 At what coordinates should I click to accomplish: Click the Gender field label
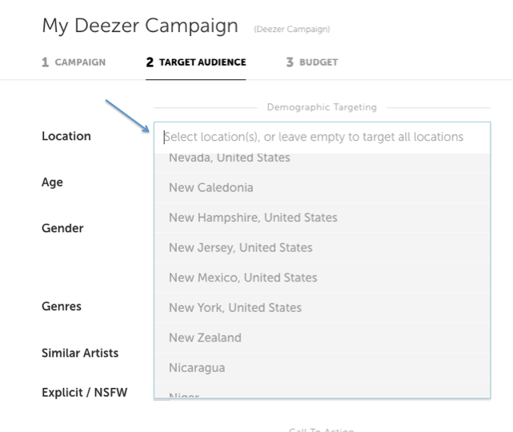click(x=62, y=228)
